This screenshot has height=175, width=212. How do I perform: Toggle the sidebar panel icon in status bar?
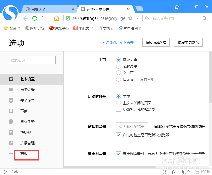pos(5,172)
